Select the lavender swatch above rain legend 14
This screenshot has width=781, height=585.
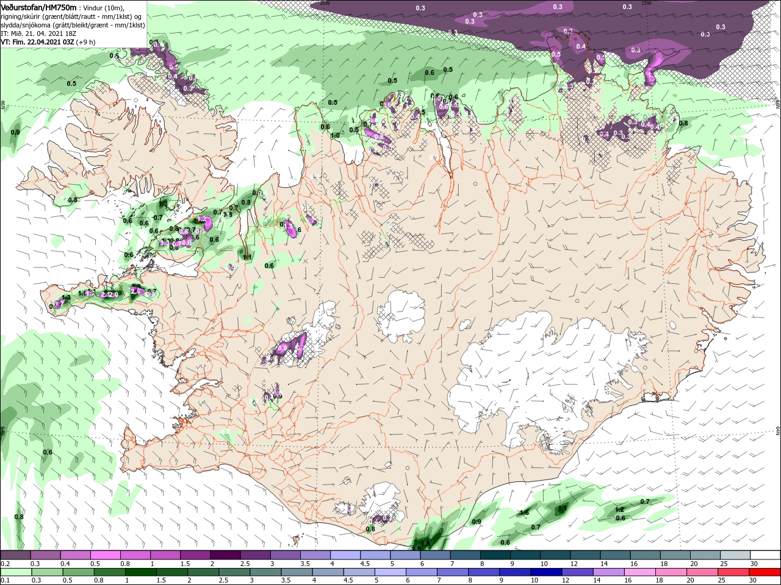[x=609, y=572]
